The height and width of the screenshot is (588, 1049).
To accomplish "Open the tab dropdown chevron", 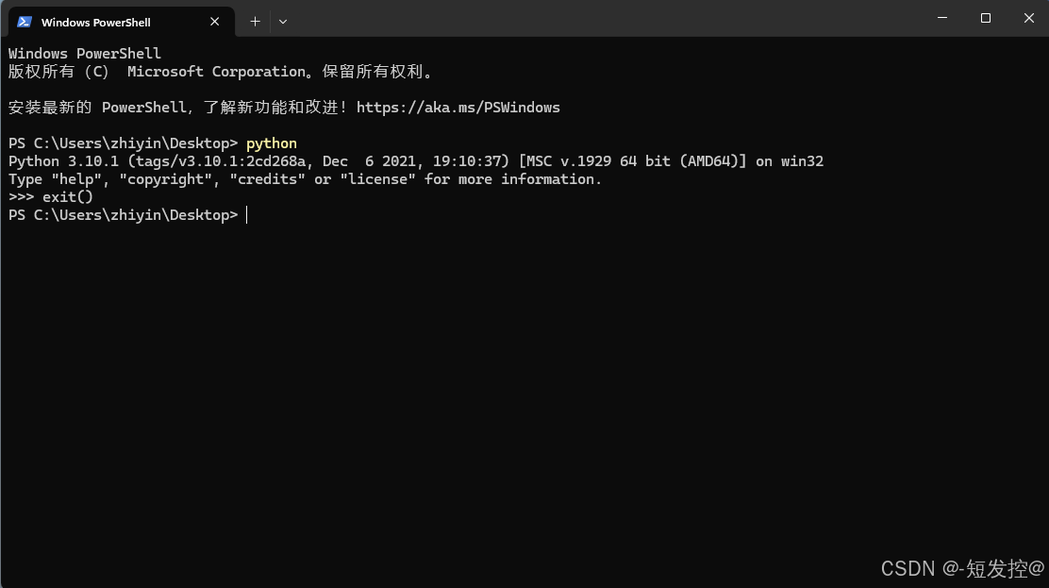I will pos(282,21).
